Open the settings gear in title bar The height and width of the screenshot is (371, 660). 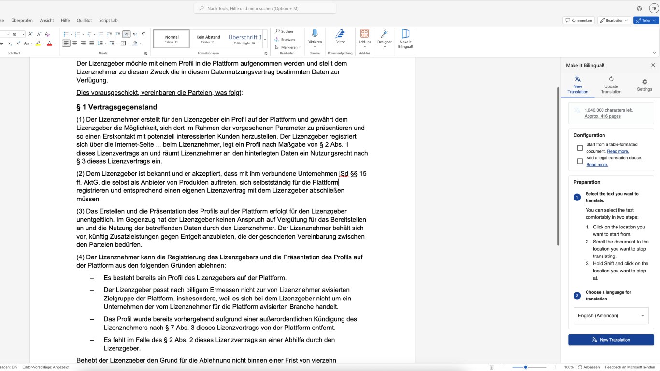tap(639, 8)
